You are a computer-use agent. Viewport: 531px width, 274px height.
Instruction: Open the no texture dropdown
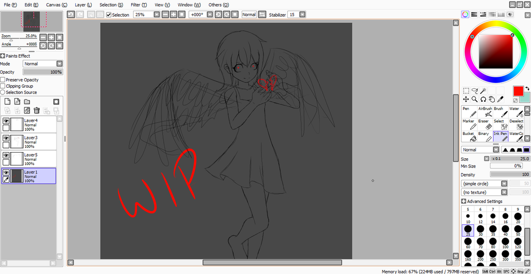(x=484, y=193)
